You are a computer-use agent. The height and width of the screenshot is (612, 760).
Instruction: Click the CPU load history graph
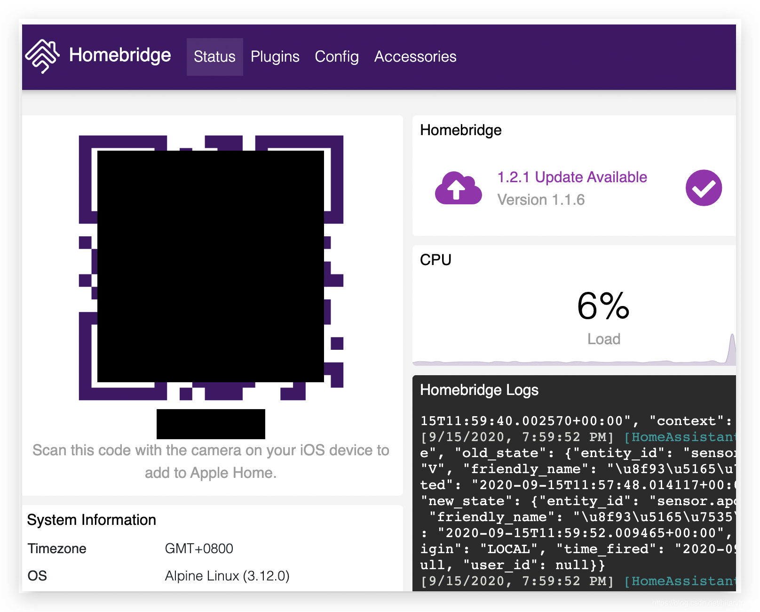(574, 349)
